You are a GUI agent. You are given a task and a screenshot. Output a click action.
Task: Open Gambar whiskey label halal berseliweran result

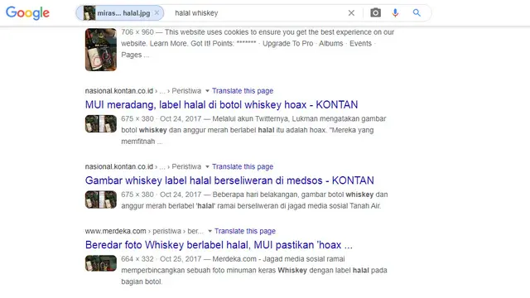pos(229,180)
